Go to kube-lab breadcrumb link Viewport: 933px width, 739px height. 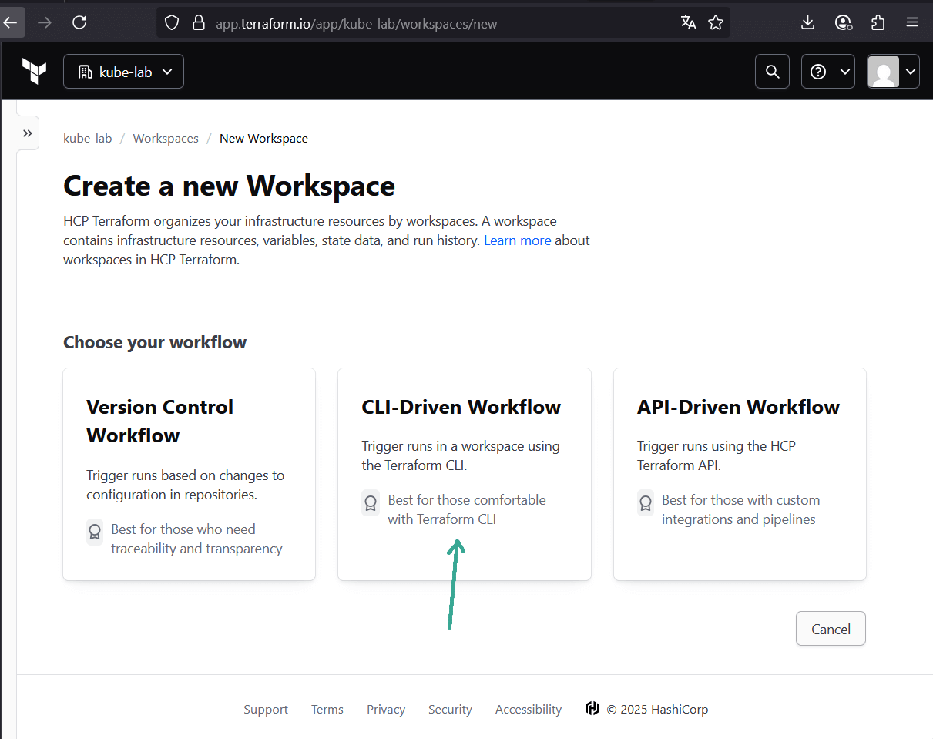88,139
